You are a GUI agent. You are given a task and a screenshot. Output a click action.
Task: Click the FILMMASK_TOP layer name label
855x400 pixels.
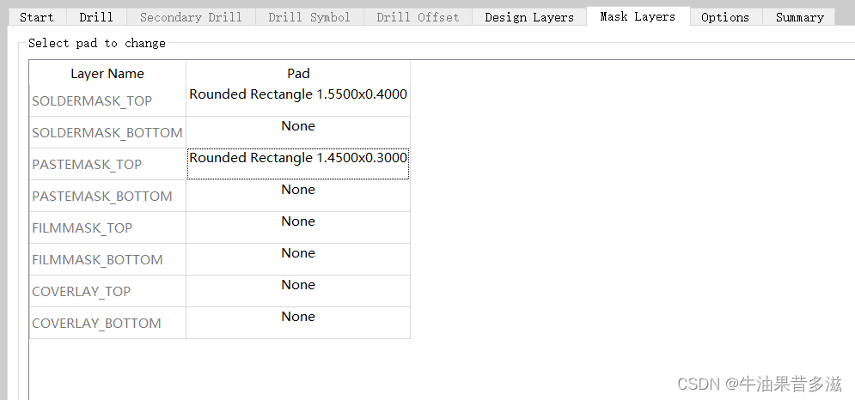(82, 228)
